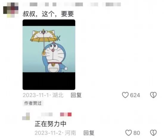Tap the red author badge beside replier name
The width and height of the screenshot is (164, 140).
pyautogui.click(x=66, y=114)
